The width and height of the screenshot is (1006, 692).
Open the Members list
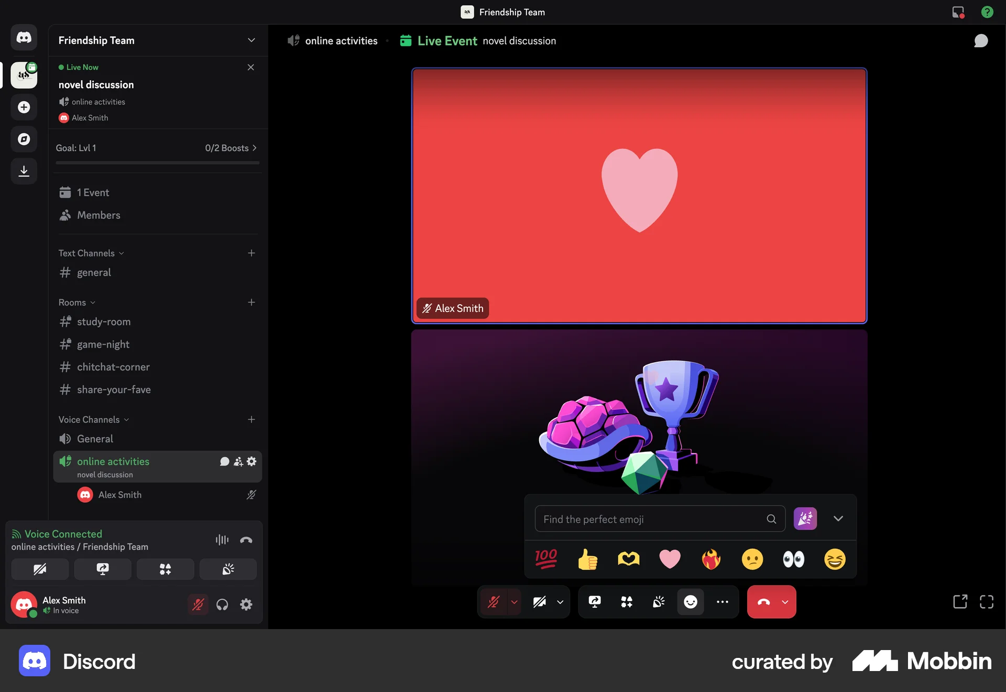click(97, 215)
